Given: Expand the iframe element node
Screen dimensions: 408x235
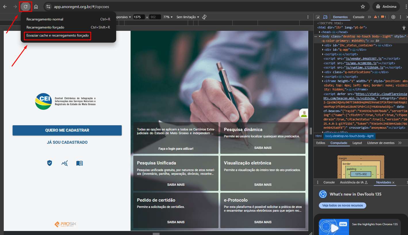Looking at the screenshot, I should tap(323, 81).
